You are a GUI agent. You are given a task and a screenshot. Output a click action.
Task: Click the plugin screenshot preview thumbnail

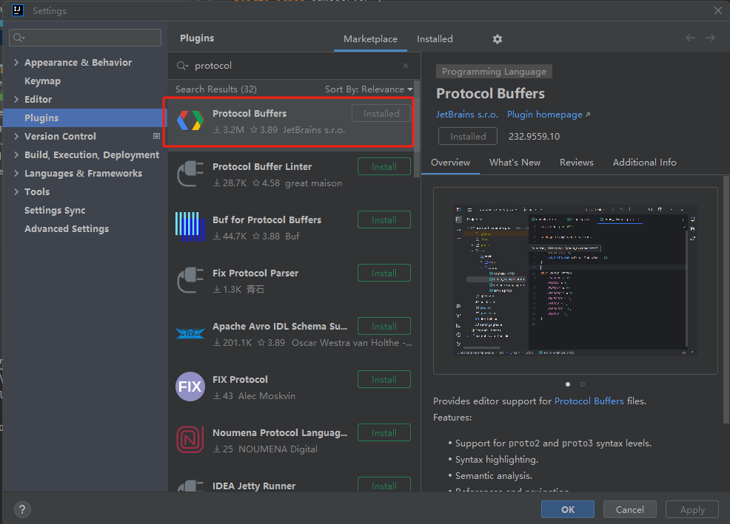[575, 280]
